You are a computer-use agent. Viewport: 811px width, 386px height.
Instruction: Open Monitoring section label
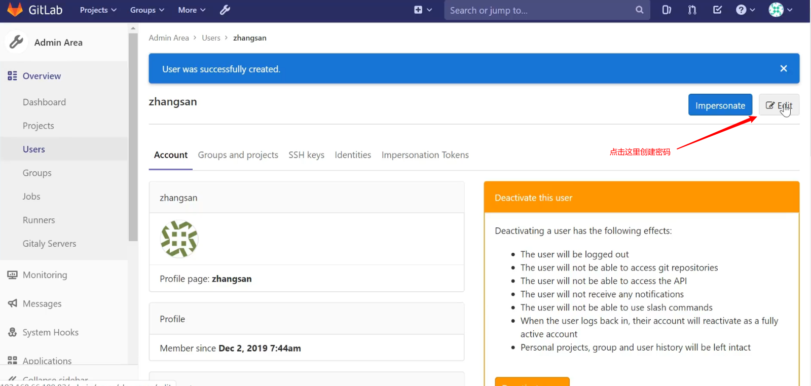(x=45, y=275)
